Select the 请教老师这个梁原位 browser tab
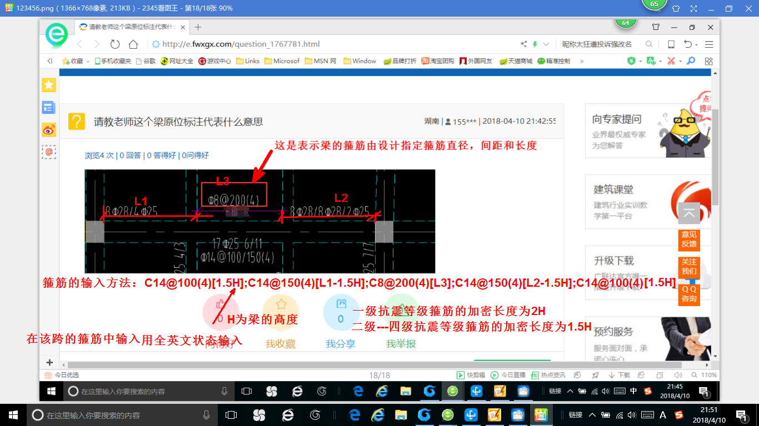This screenshot has width=759, height=426. coord(132,27)
